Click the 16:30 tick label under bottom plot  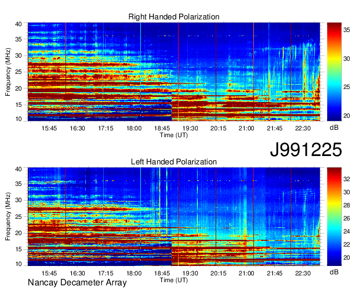pos(77,273)
